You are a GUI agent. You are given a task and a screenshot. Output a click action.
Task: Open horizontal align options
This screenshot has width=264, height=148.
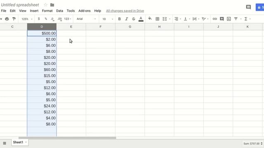point(176,19)
